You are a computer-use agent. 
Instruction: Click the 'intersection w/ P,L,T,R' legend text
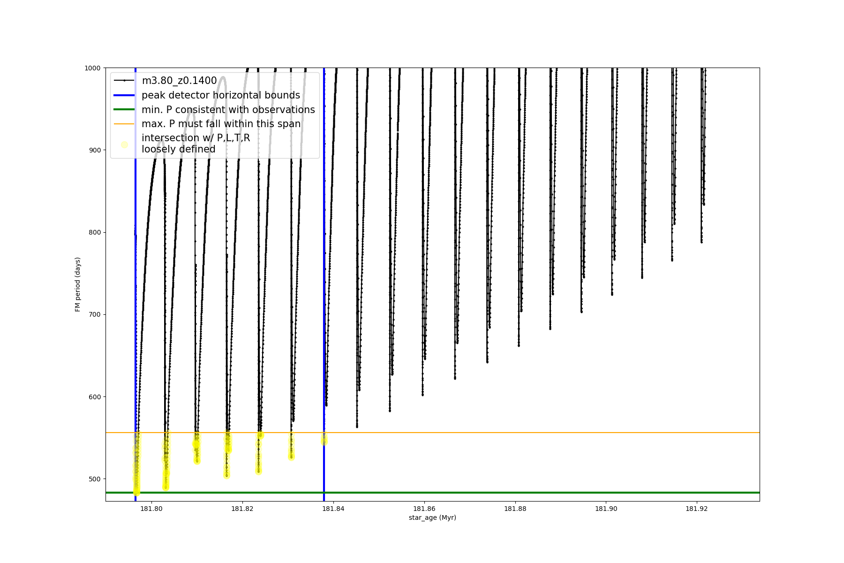tap(196, 138)
